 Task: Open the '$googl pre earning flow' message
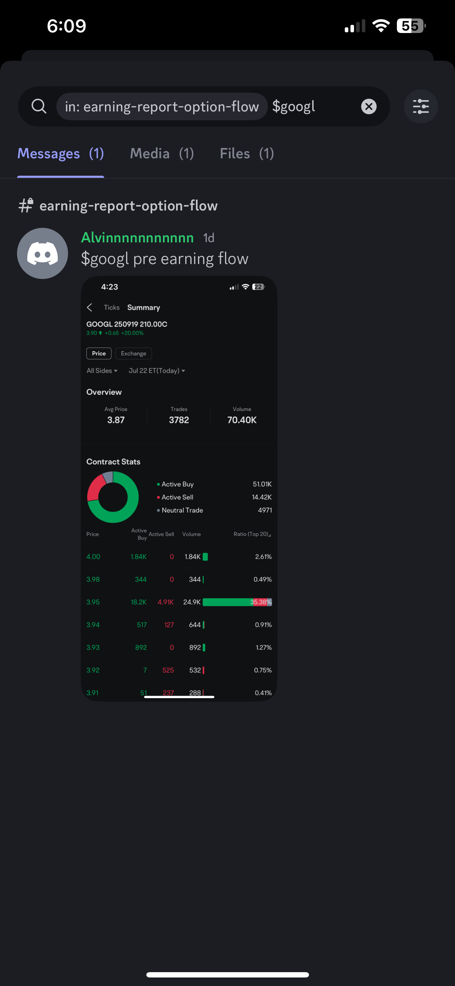click(x=165, y=258)
